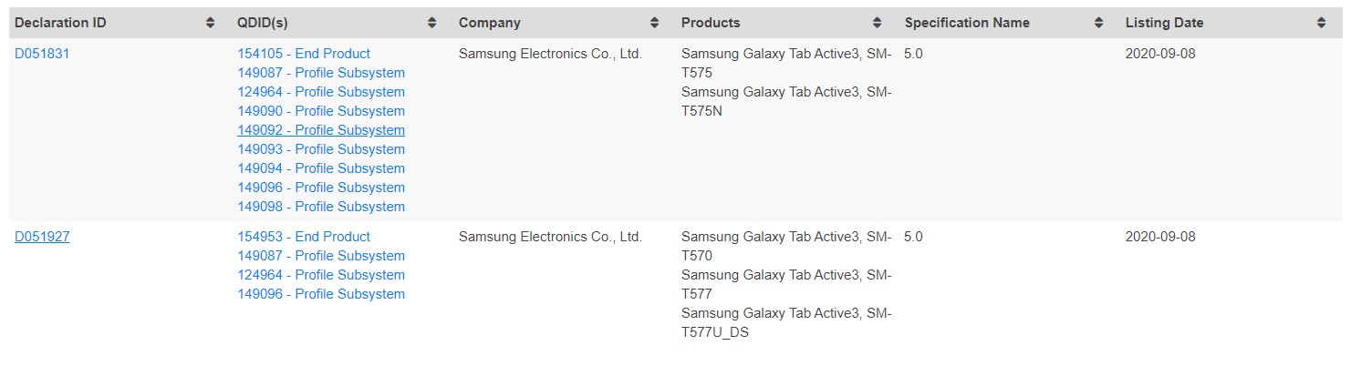Click the Listing Date sort arrows
1351x366 pixels.
[x=1321, y=23]
